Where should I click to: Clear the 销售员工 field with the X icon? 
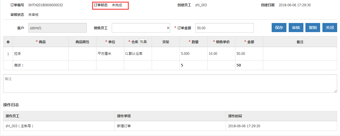click(168, 28)
